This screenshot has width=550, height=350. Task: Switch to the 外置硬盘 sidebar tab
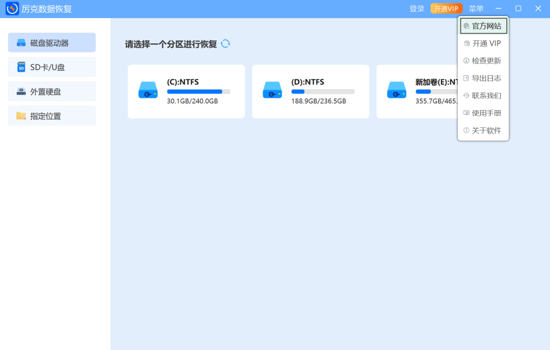pos(52,91)
